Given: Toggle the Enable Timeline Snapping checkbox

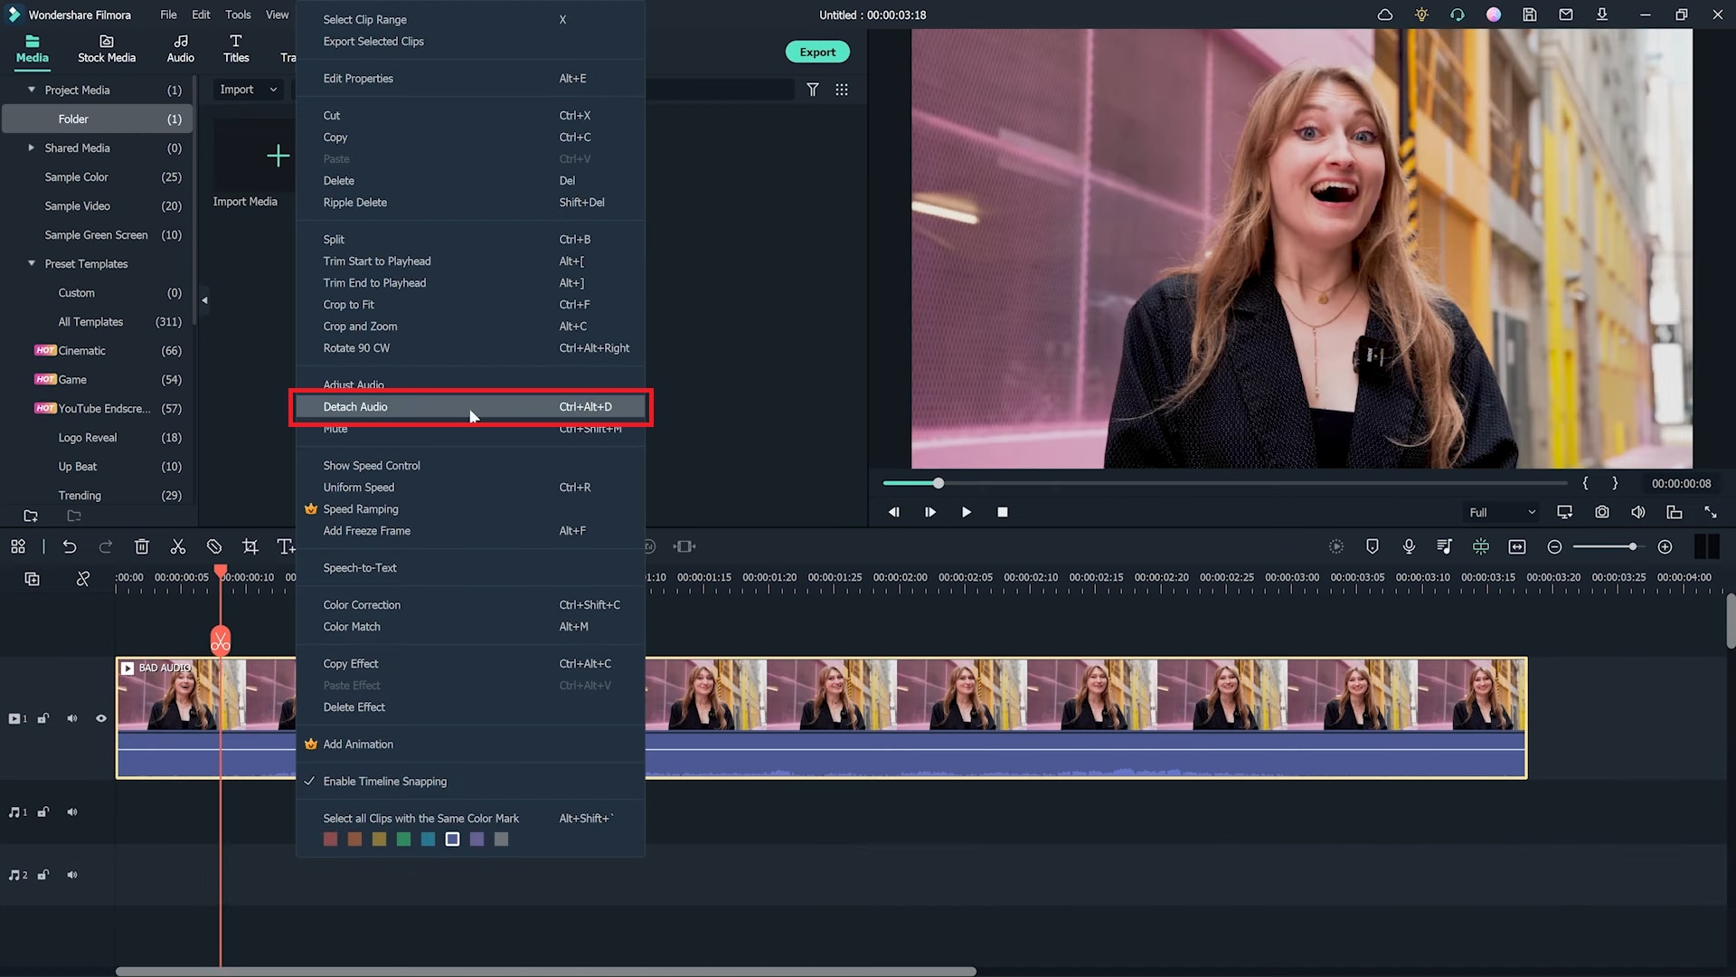Looking at the screenshot, I should [309, 780].
